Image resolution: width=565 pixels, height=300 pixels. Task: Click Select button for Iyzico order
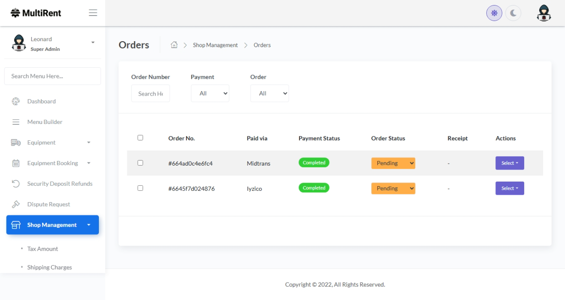point(509,188)
